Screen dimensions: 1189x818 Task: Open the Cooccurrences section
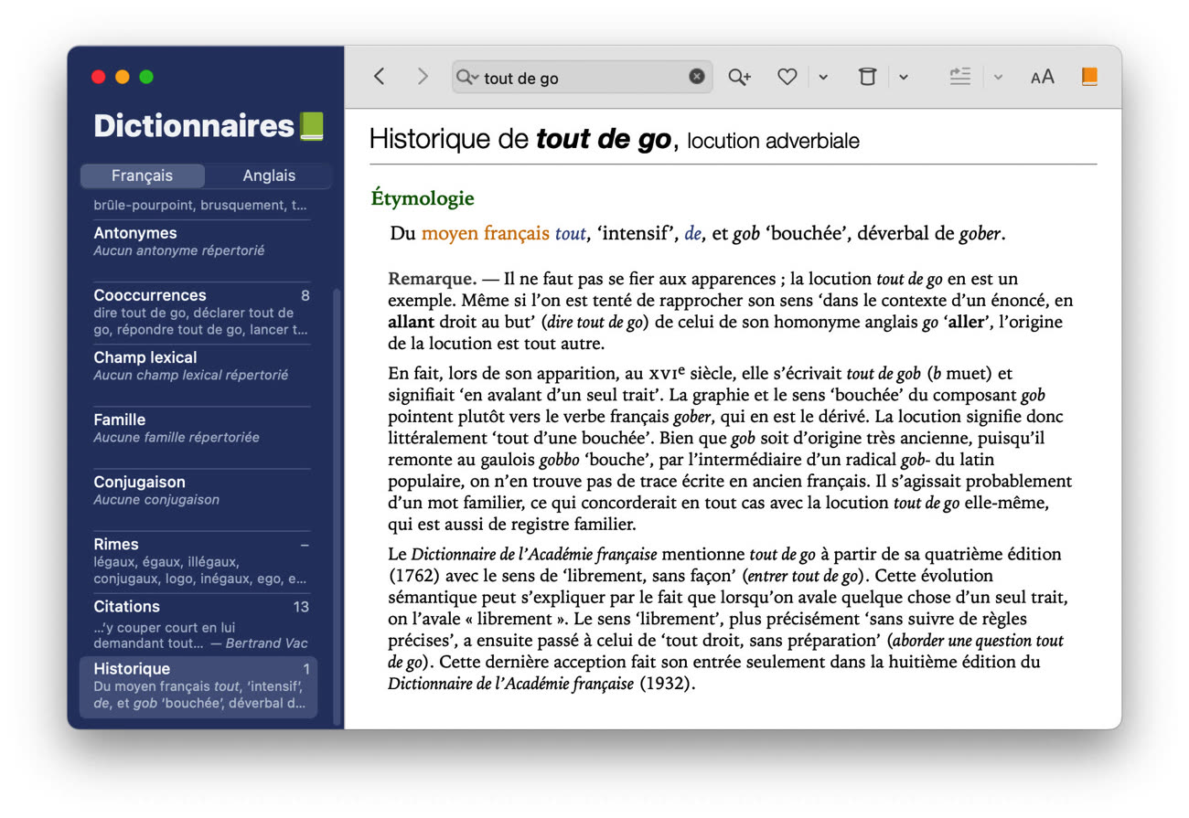[x=201, y=311]
